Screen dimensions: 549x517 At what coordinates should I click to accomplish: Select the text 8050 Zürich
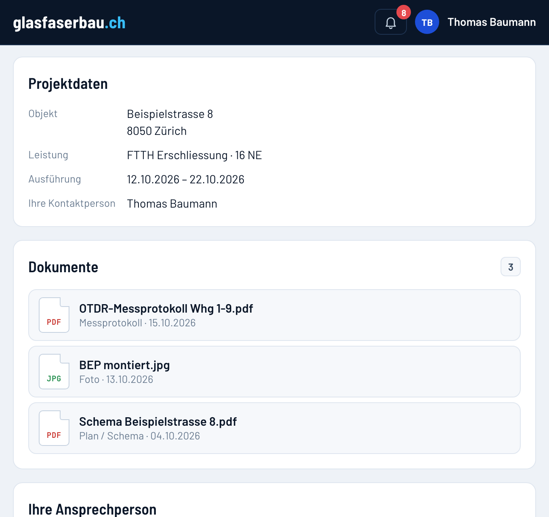[157, 131]
